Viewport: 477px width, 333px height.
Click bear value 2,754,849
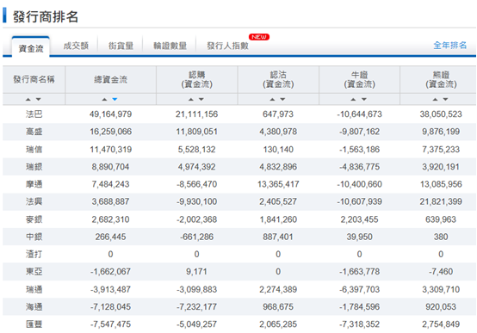[441, 324]
